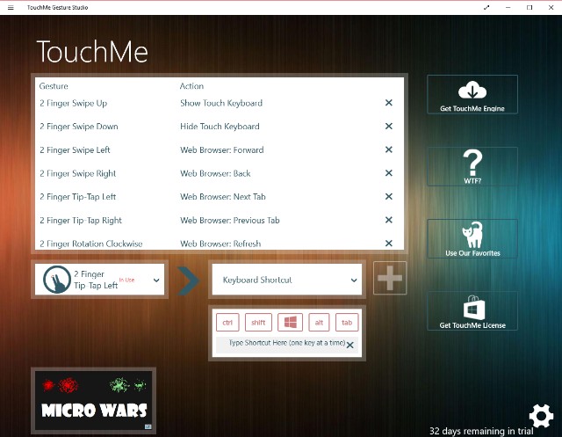Click the expand-to-fullscreen arrow in title bar

point(486,8)
